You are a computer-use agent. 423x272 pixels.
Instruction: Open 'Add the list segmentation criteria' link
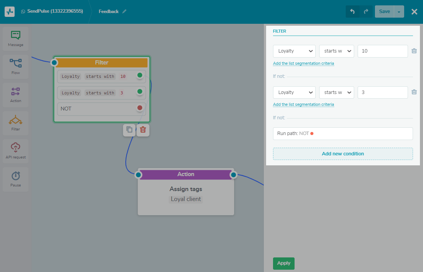pos(303,63)
